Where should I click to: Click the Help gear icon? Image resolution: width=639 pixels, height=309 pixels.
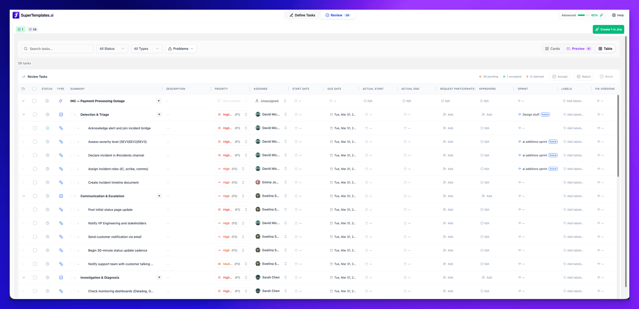tap(613, 15)
